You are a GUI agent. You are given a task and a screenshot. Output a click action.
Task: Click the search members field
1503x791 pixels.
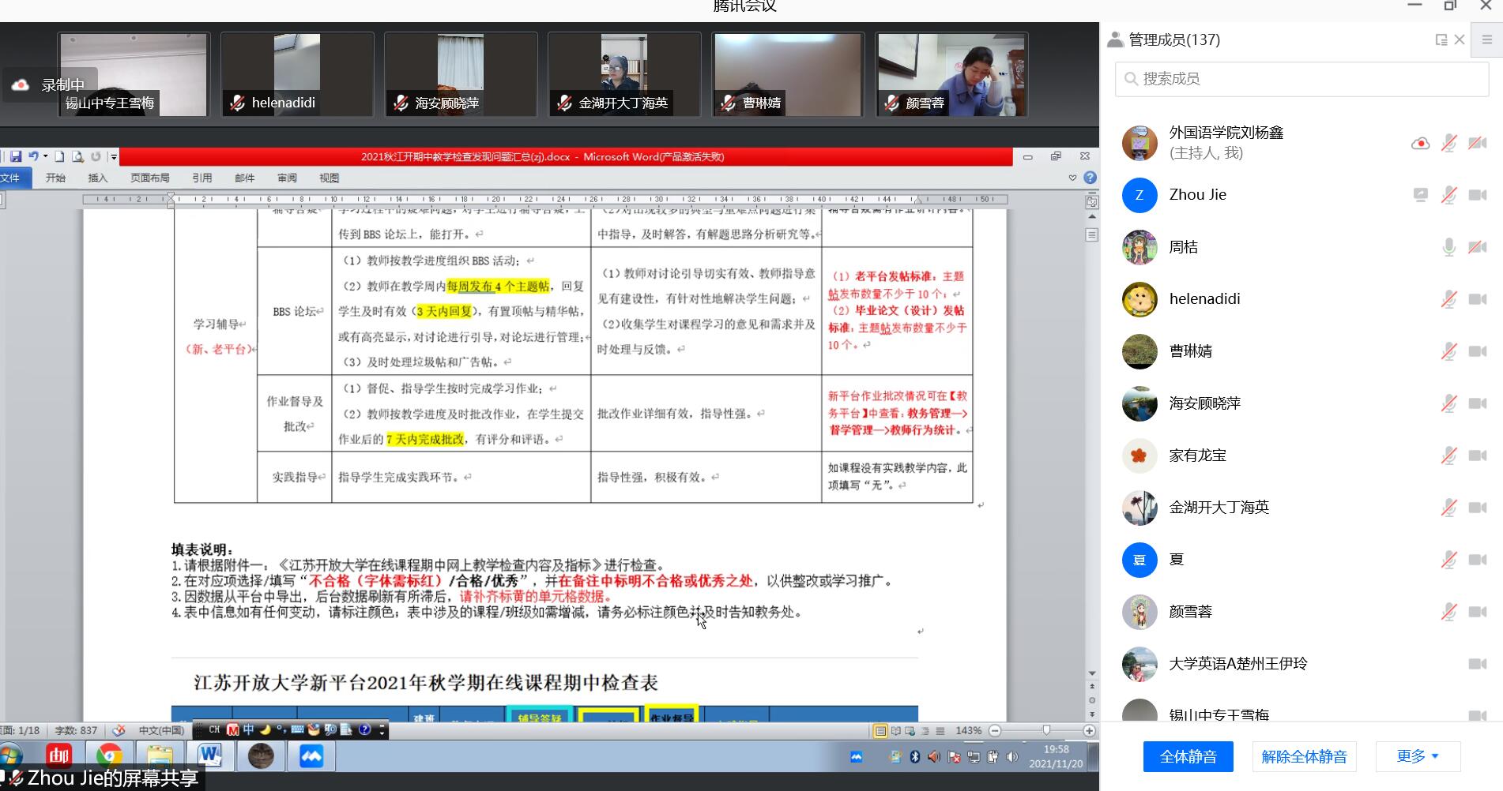tap(1301, 79)
